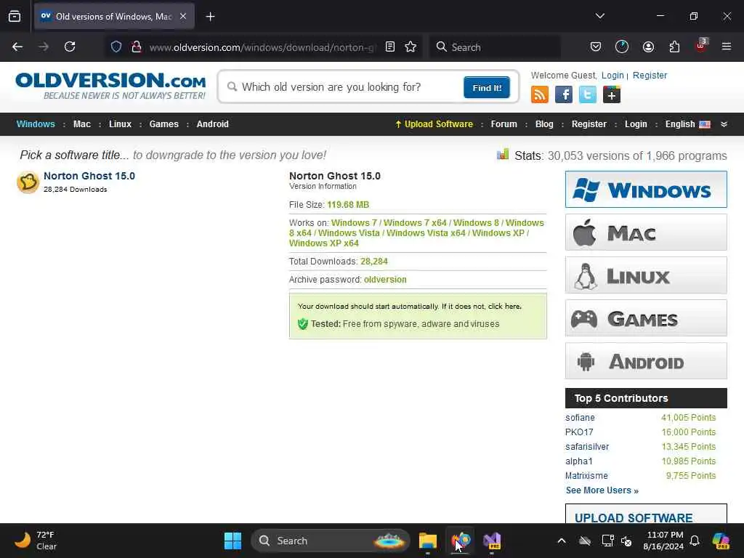Click the Firefox icon in taskbar
Screen dimensions: 744x558
pos(460,541)
